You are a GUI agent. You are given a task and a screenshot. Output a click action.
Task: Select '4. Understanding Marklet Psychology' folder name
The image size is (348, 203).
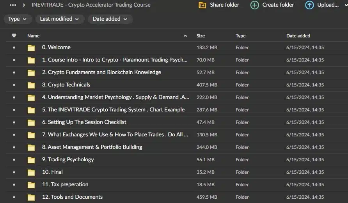(x=115, y=97)
